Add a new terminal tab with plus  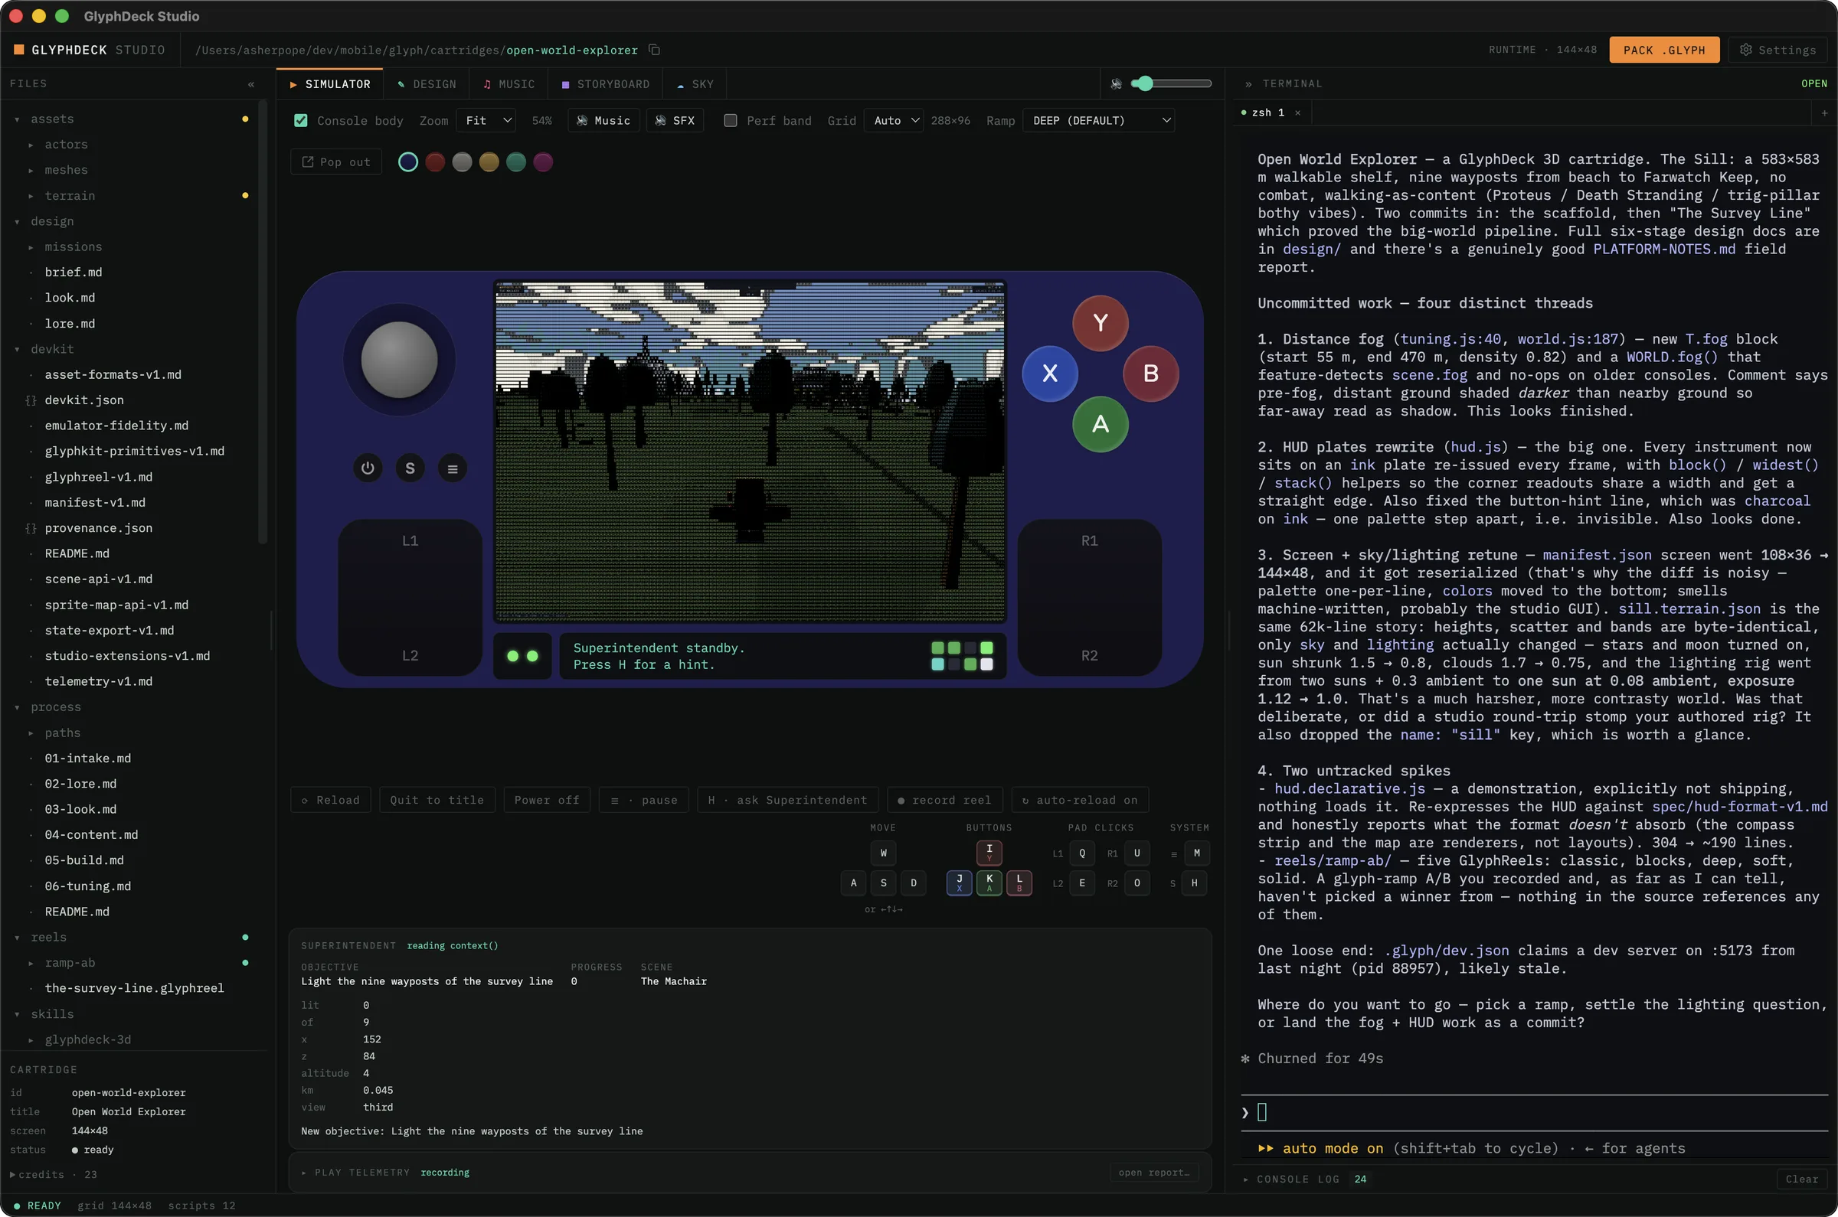coord(1824,113)
